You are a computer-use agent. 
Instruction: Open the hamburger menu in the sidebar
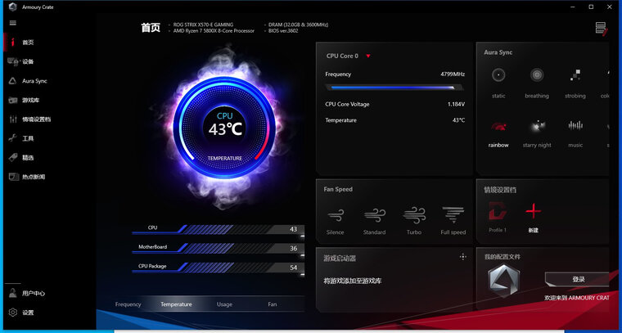(13, 23)
